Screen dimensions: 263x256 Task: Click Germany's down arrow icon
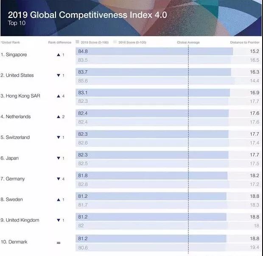click(58, 179)
